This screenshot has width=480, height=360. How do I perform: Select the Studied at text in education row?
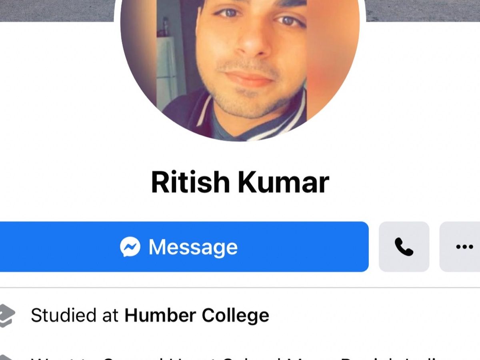pos(75,315)
